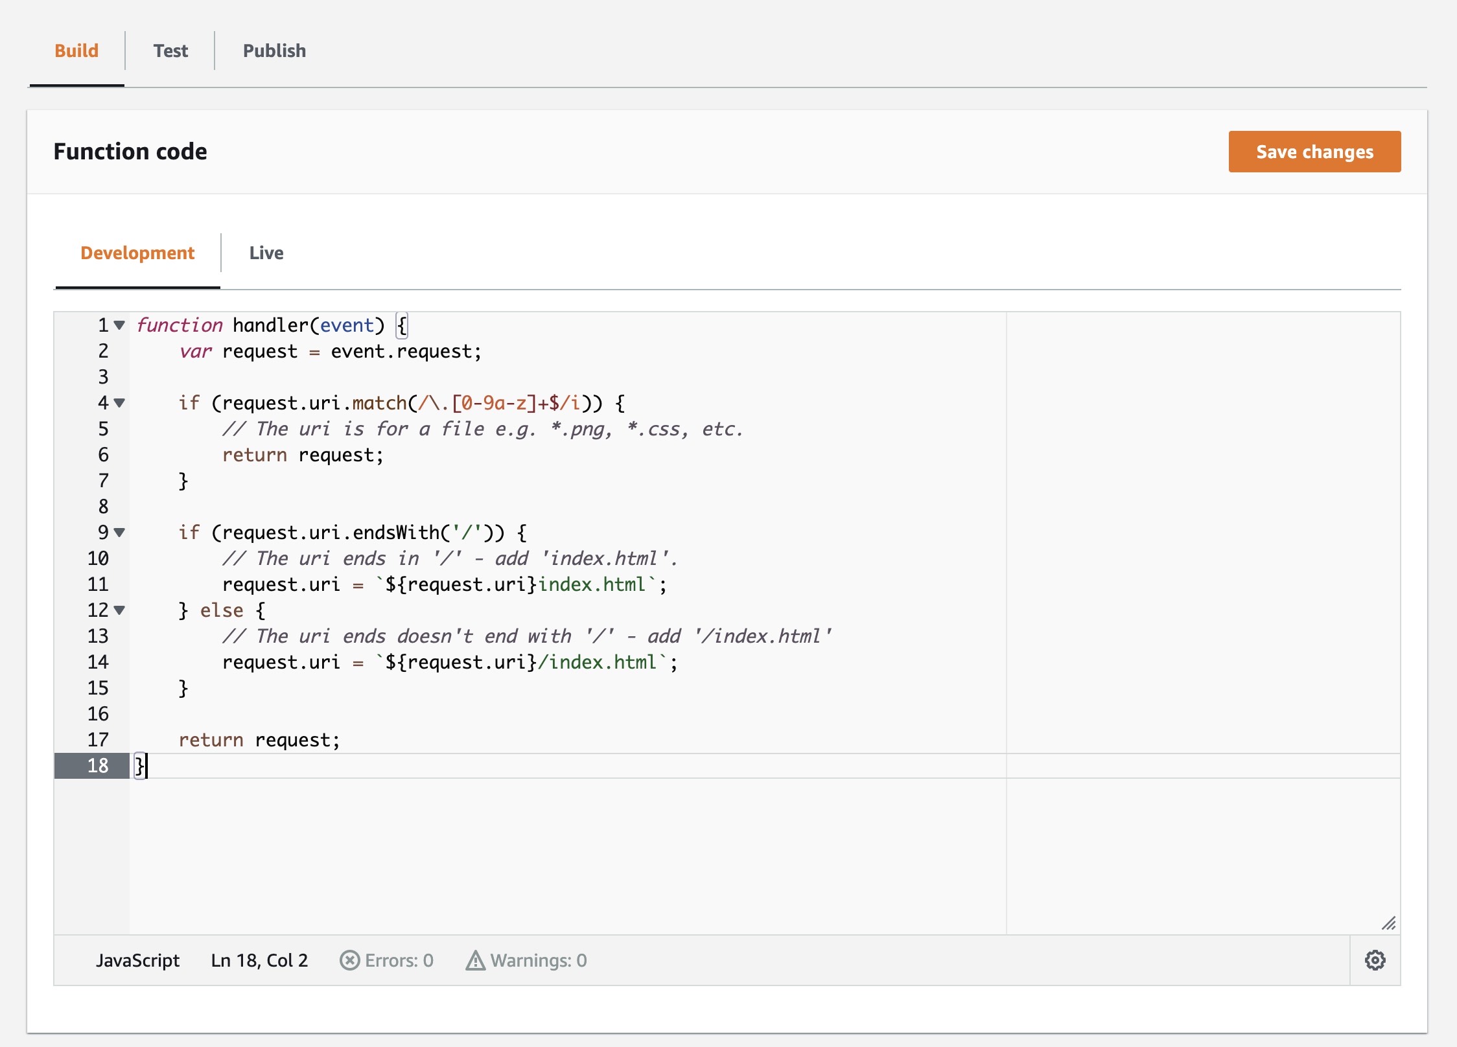This screenshot has width=1457, height=1047.
Task: Collapse the fold arrow on line 12
Action: (119, 610)
